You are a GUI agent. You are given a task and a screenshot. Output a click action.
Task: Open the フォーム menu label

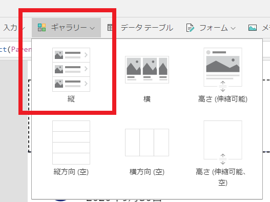[x=214, y=28]
